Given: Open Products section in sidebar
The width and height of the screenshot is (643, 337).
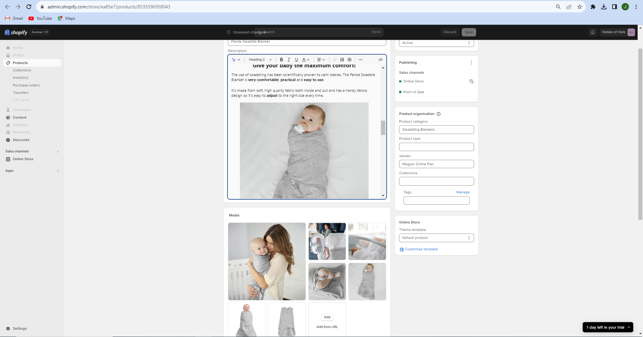Looking at the screenshot, I should coord(32,63).
